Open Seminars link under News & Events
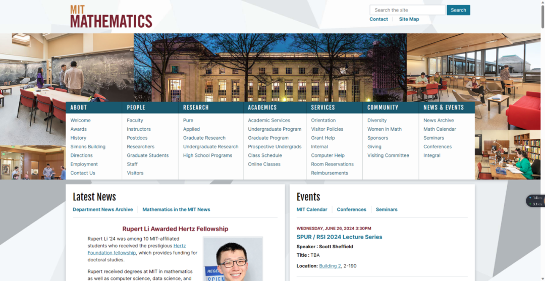This screenshot has width=545, height=281. tap(434, 138)
